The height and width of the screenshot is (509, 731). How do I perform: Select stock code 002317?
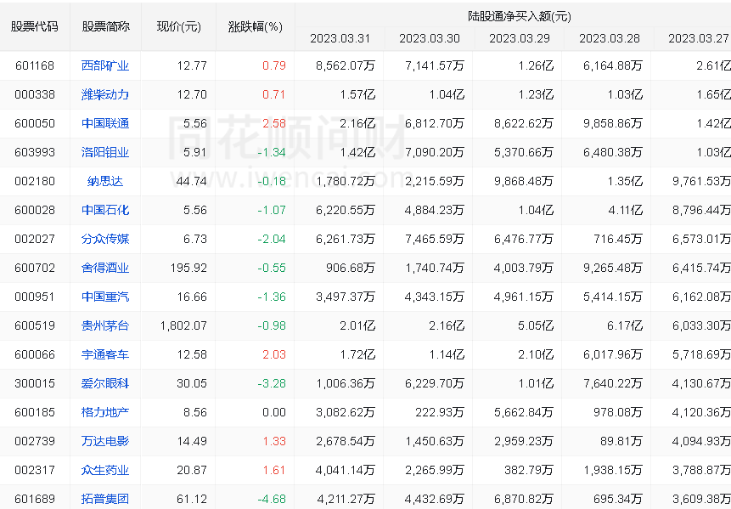click(x=35, y=470)
